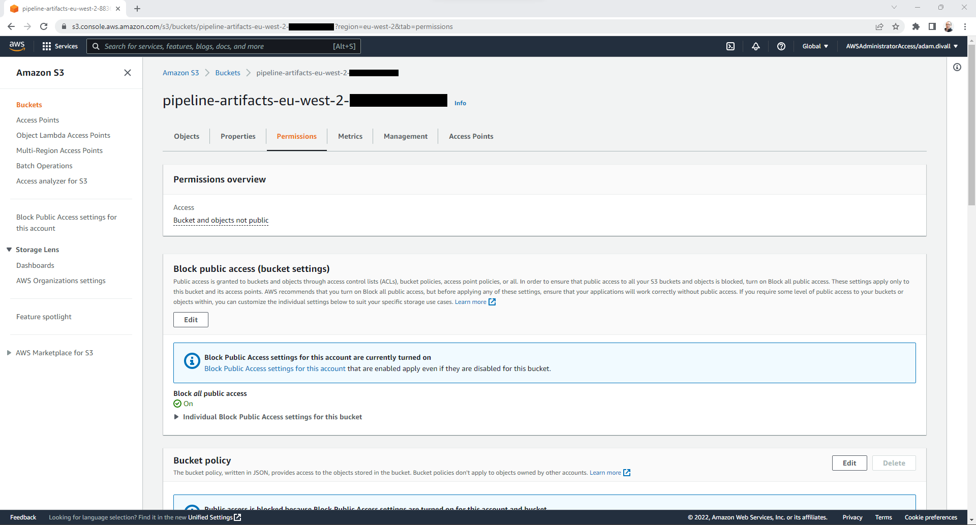Bookmark this page with star icon
This screenshot has width=976, height=525.
[x=896, y=26]
